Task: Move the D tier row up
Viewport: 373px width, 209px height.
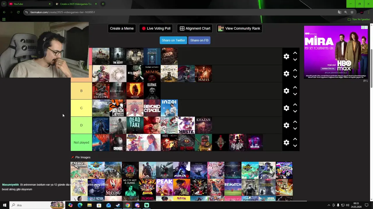Action: coord(295,122)
